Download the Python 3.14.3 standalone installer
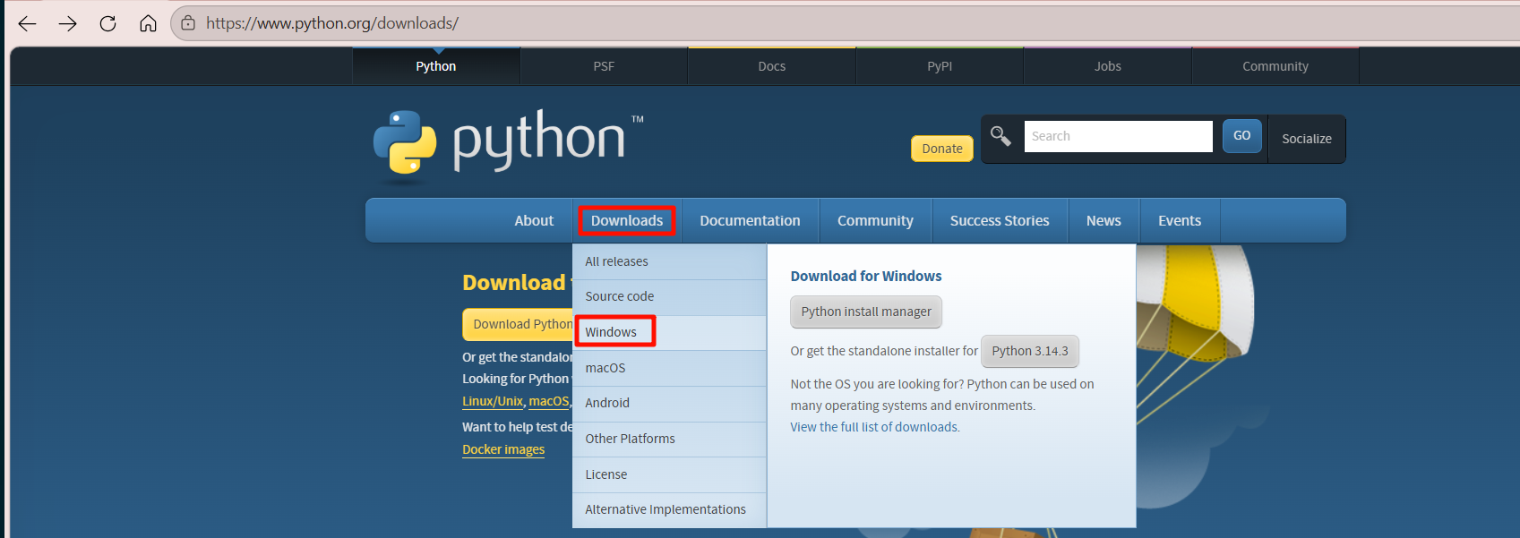 tap(1030, 351)
